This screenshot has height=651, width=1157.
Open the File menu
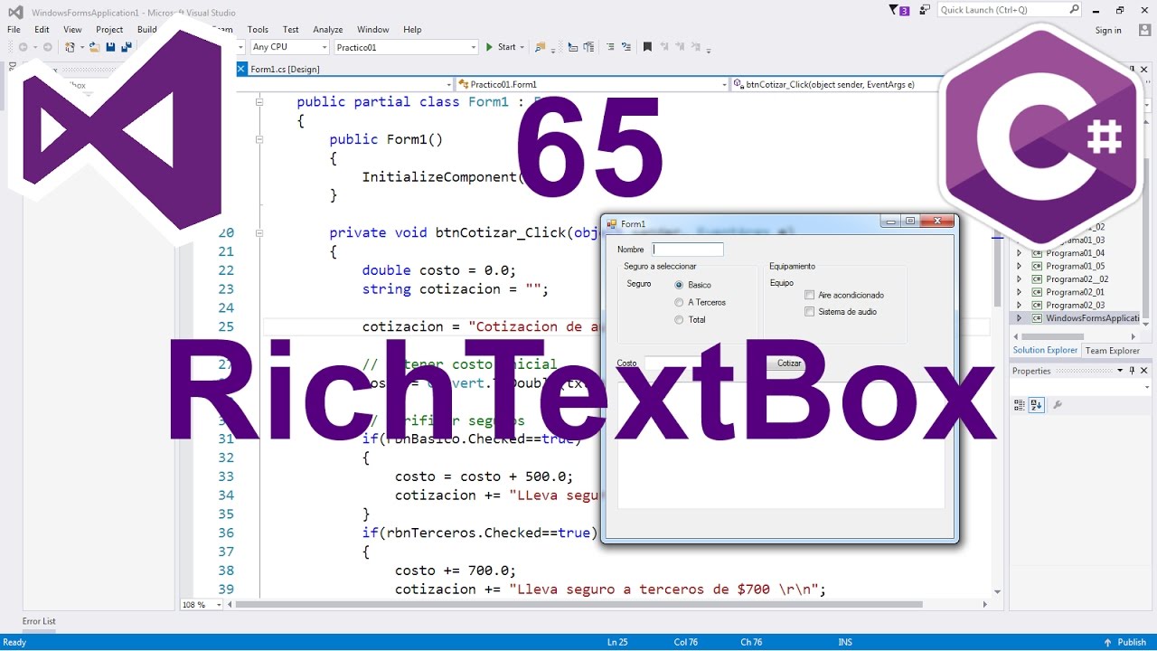pos(14,30)
